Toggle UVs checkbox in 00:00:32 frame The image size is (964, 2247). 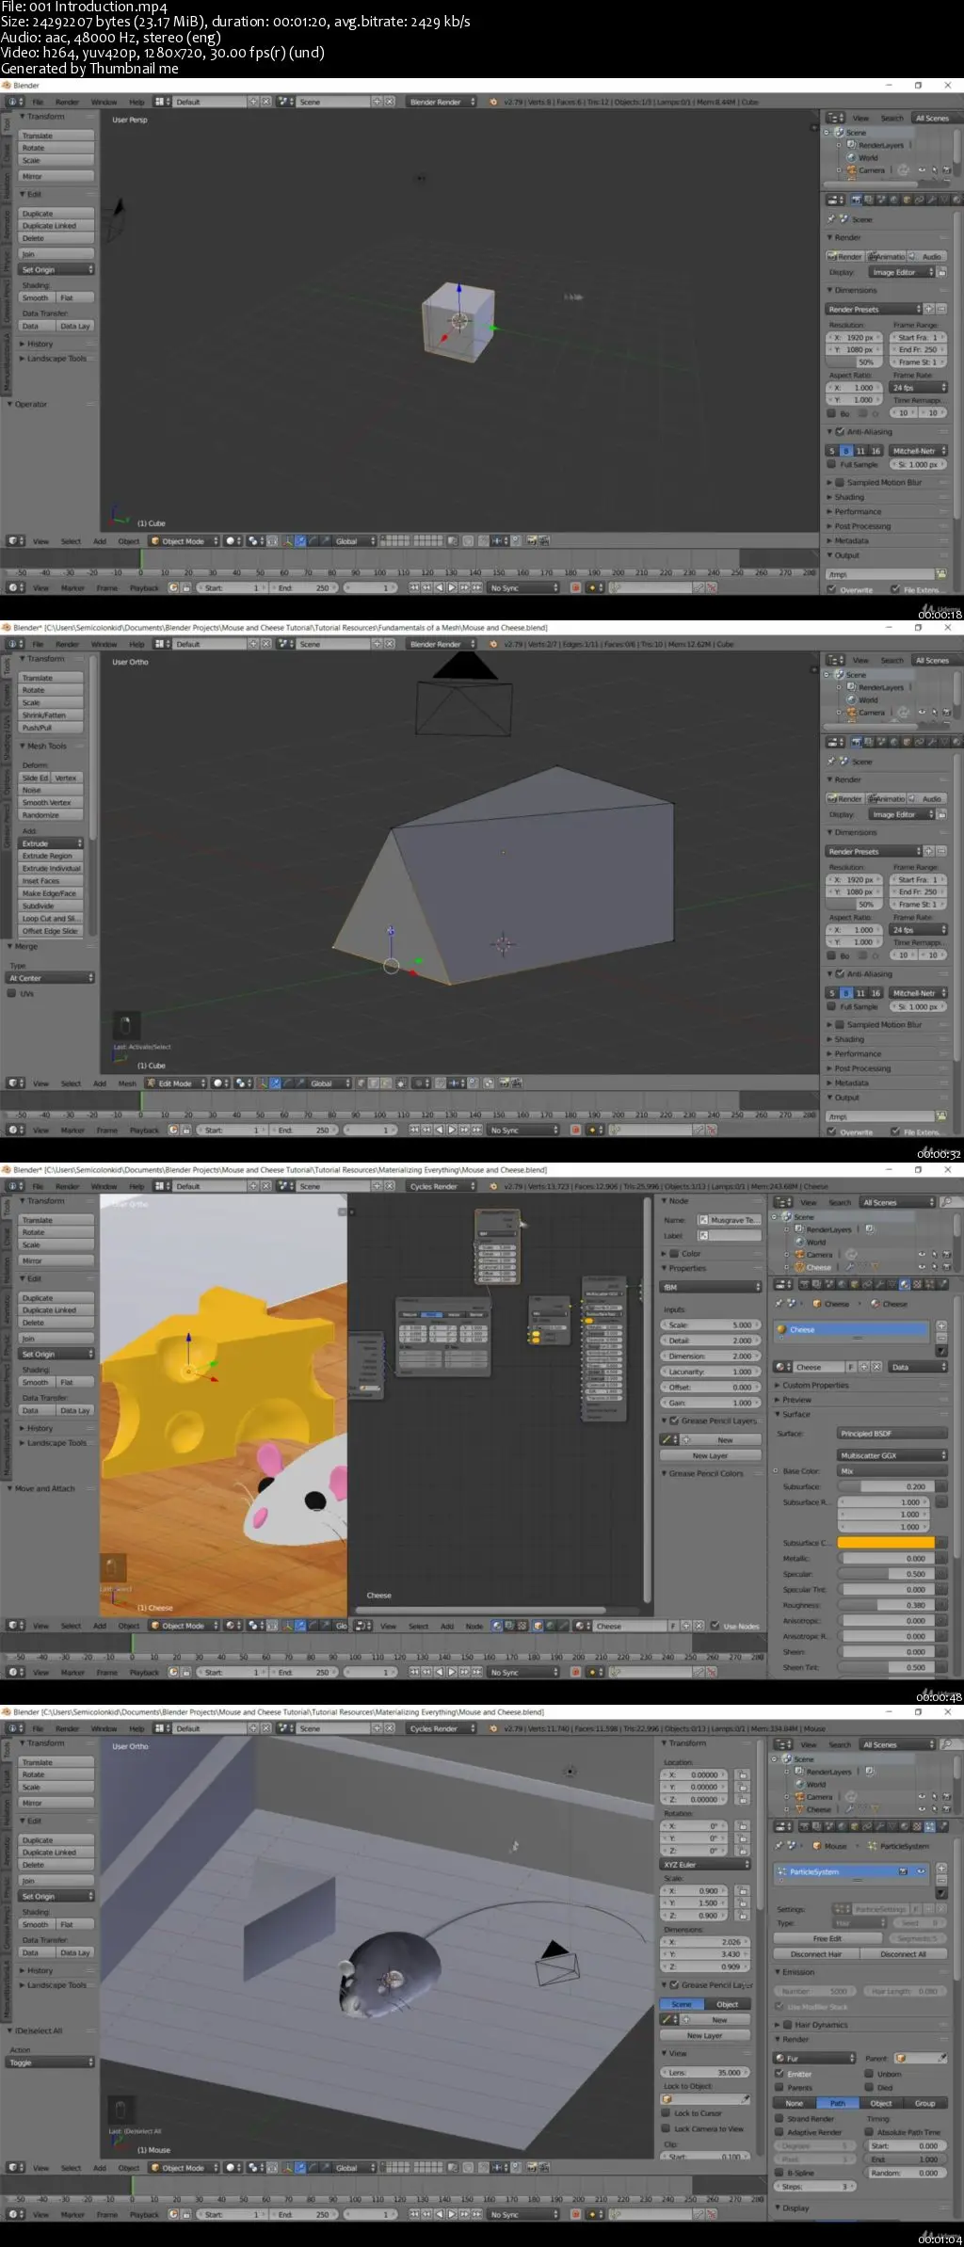[12, 993]
